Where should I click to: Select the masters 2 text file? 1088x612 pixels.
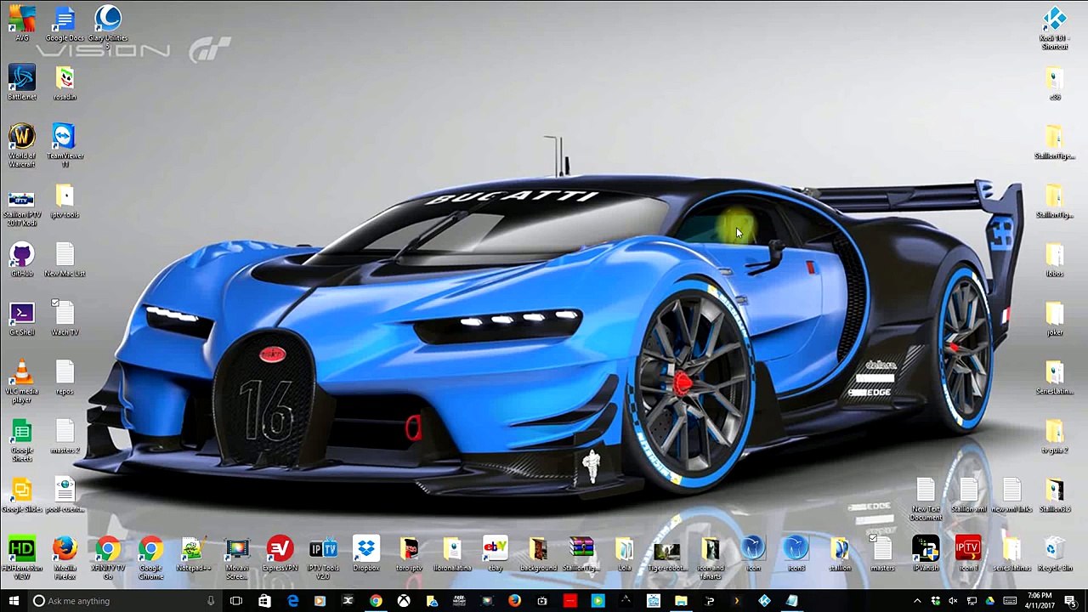[x=65, y=437]
